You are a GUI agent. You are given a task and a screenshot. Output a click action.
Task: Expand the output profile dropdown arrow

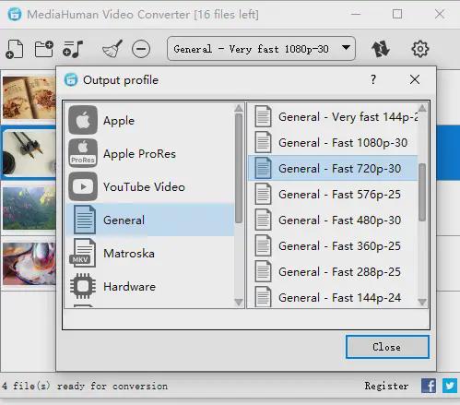coord(346,48)
